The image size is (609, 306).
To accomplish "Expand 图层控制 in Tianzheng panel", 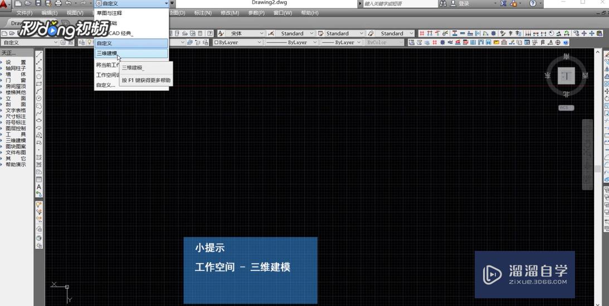I will [16, 129].
